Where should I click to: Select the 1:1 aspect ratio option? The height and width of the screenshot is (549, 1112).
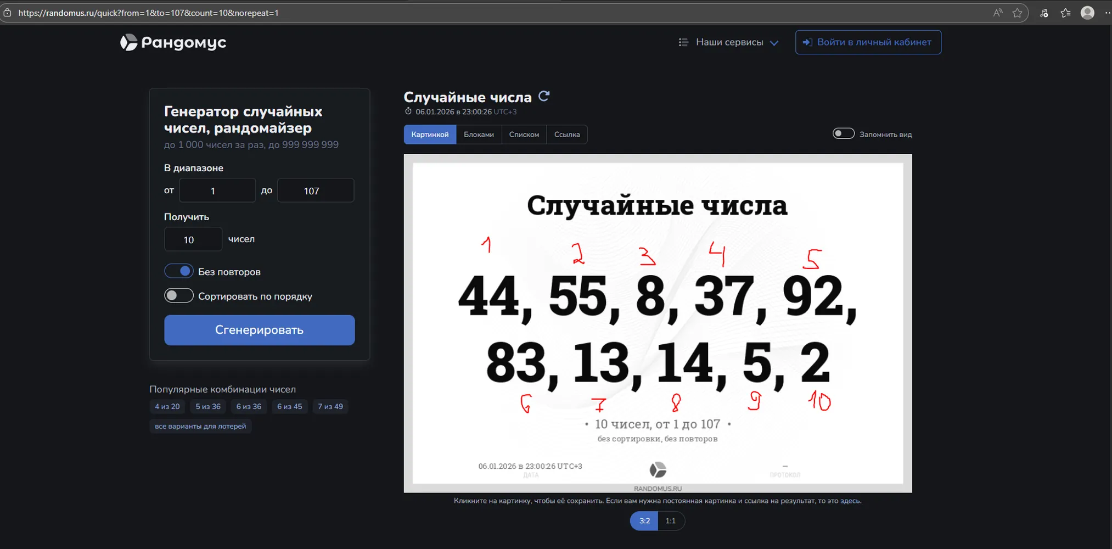tap(671, 520)
